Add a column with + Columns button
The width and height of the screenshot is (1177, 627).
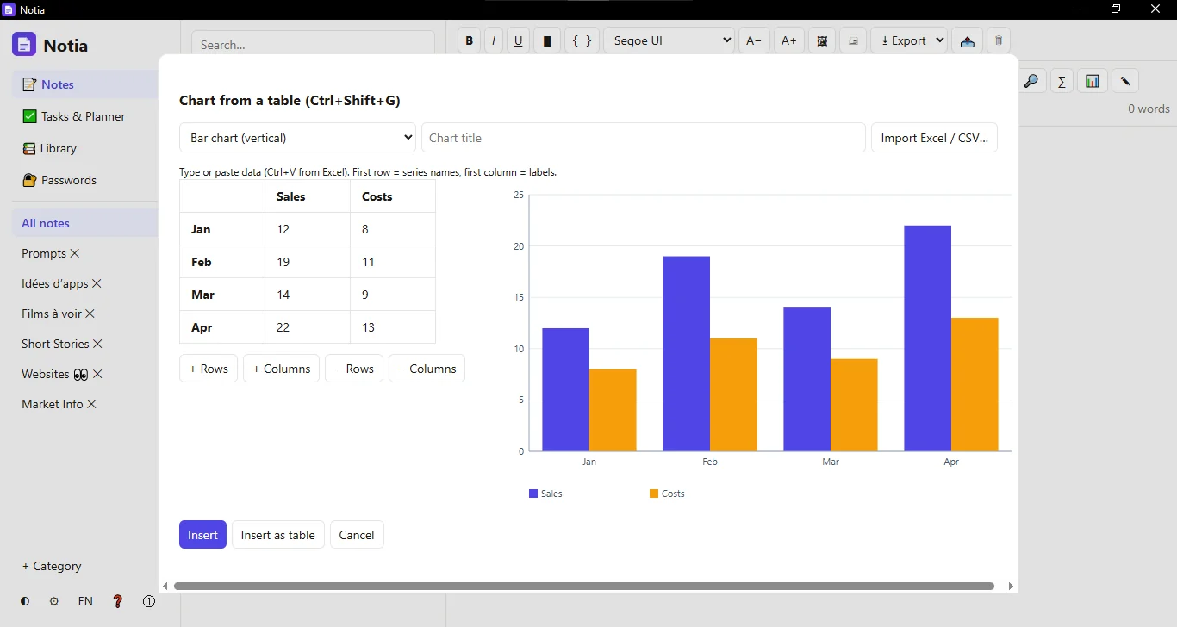click(x=282, y=369)
